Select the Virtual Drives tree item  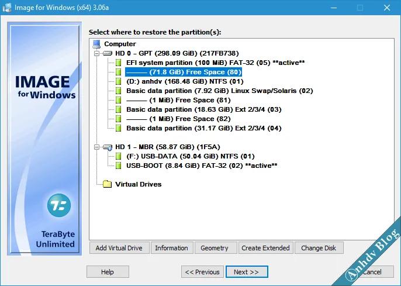point(138,184)
